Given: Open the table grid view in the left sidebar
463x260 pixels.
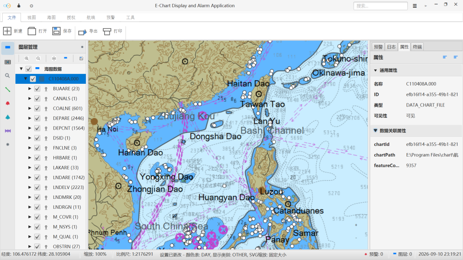Looking at the screenshot, I should click(x=8, y=62).
